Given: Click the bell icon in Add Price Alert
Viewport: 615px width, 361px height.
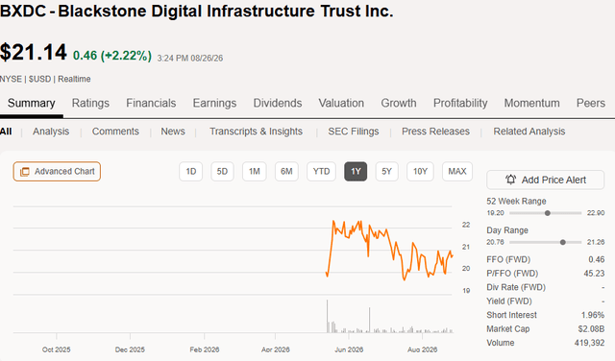Looking at the screenshot, I should tap(510, 180).
